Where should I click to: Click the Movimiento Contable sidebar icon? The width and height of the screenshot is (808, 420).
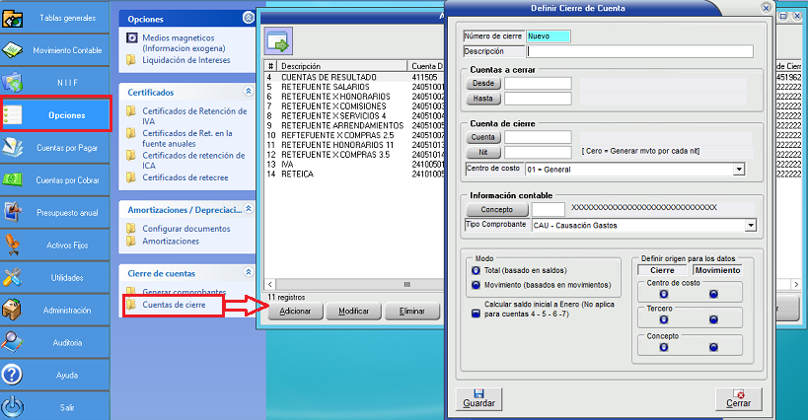click(14, 49)
